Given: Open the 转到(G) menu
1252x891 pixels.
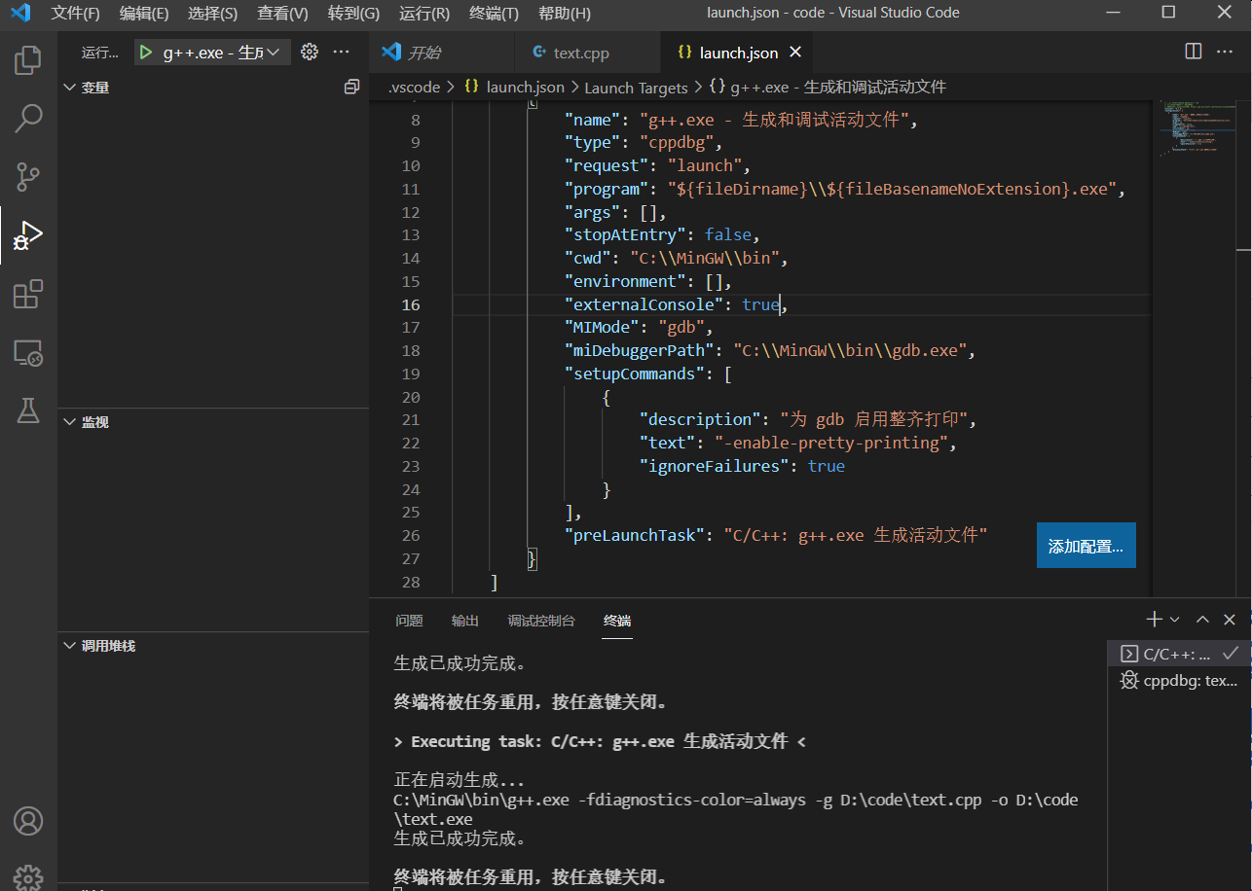Looking at the screenshot, I should click(353, 13).
